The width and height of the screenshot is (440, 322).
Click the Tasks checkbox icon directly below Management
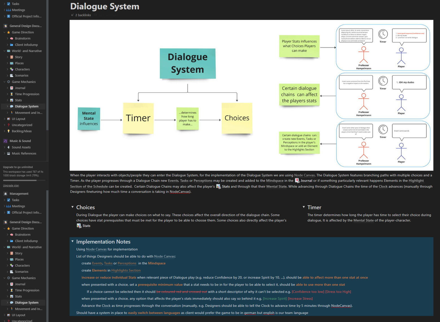tap(8, 200)
